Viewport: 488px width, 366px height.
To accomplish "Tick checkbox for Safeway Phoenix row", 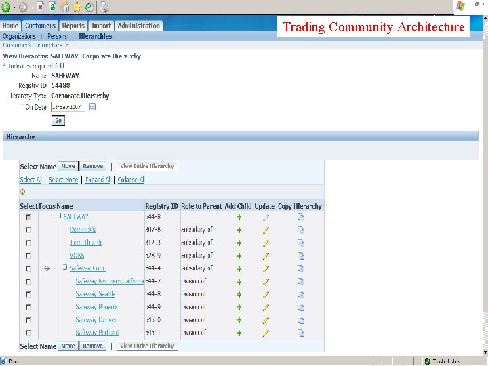I will click(x=28, y=308).
